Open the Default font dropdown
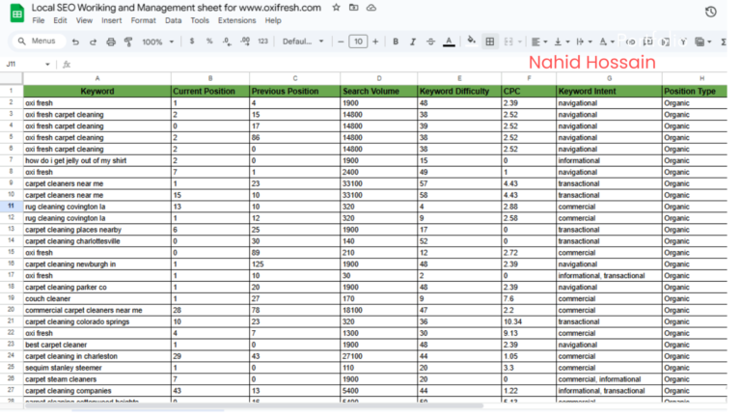 point(303,42)
